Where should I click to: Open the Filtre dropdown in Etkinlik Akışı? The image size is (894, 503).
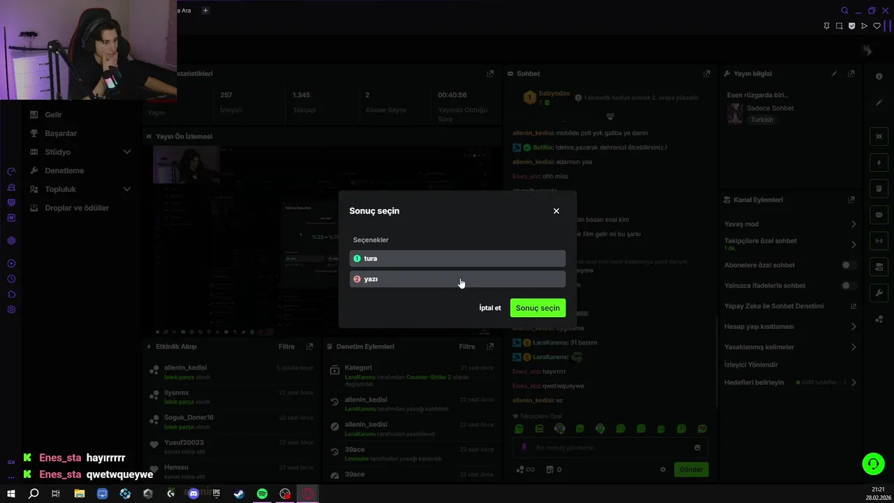click(x=286, y=347)
